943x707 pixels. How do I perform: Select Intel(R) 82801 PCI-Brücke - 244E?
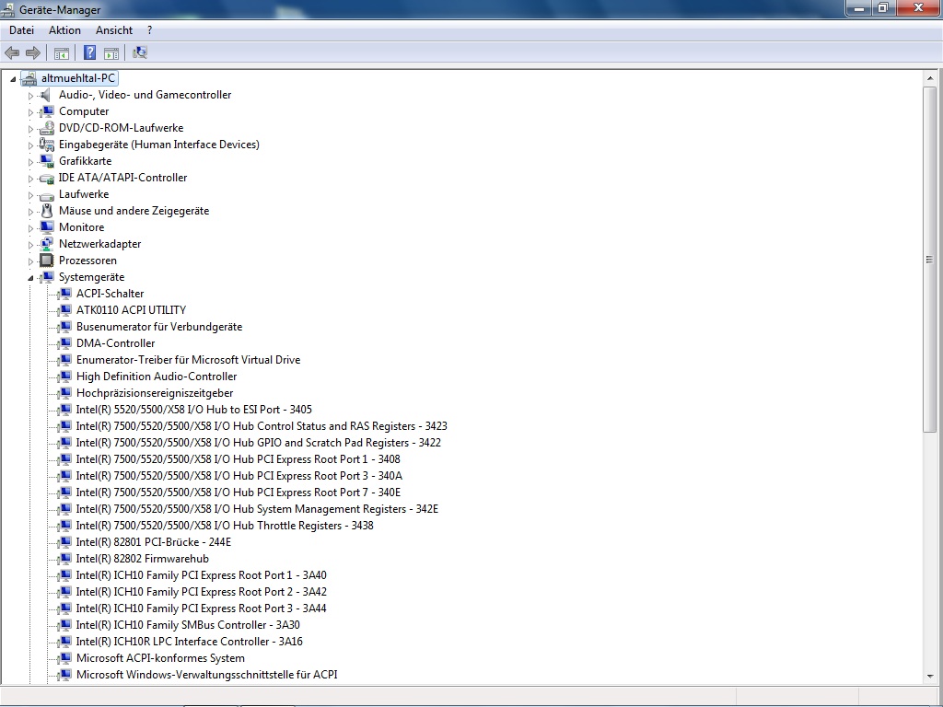click(x=154, y=542)
